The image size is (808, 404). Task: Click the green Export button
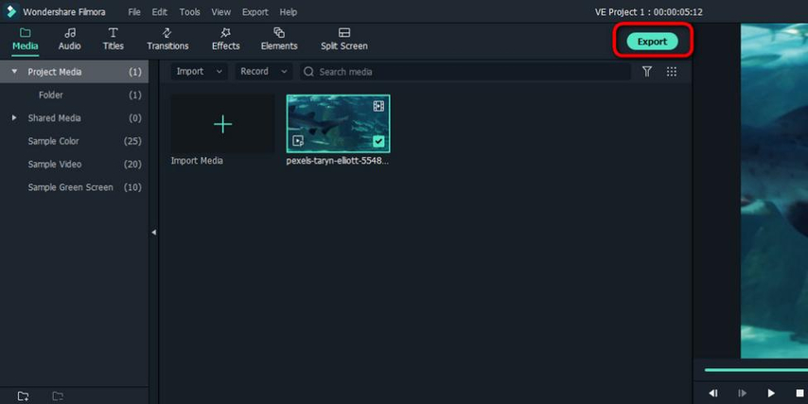[653, 42]
